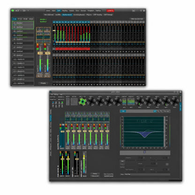Screen dimensions: 195x195
Task: Click the green MatMix1 label above output strips
Action: pos(43,19)
